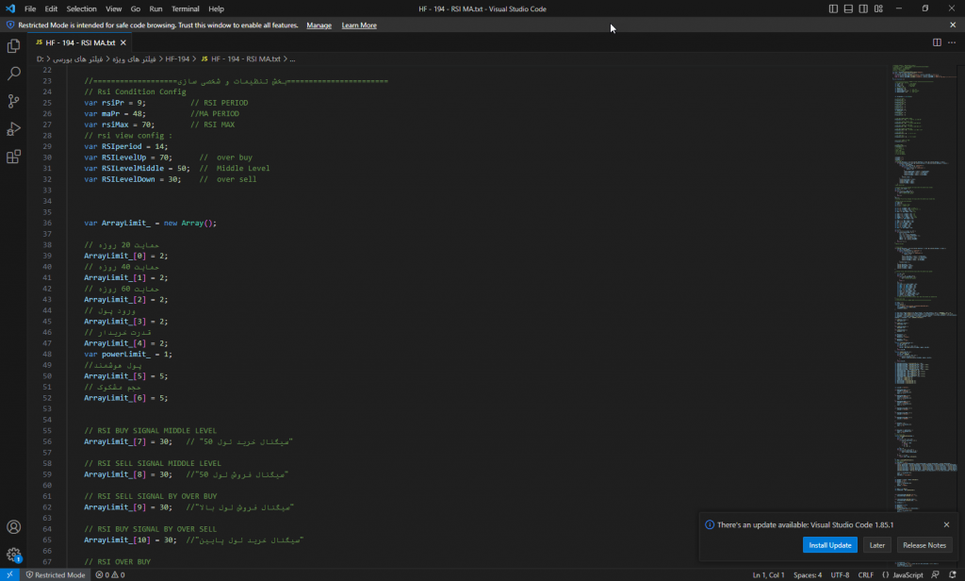965x581 pixels.
Task: Open notifications bell in status bar
Action: tap(953, 574)
